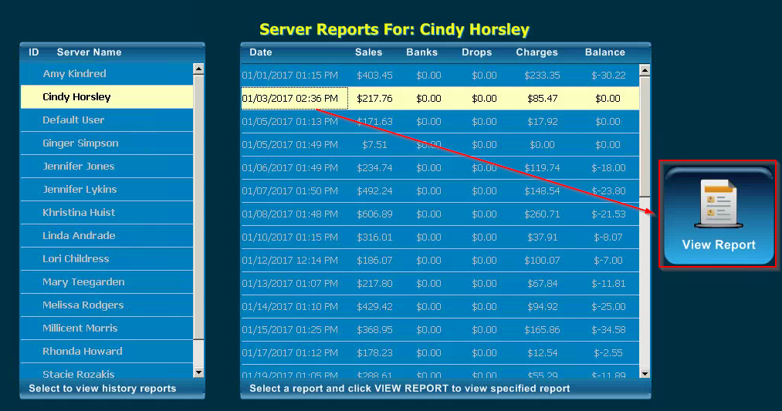The height and width of the screenshot is (411, 782).
Task: Select server Amy Kindred
Action: pos(107,74)
